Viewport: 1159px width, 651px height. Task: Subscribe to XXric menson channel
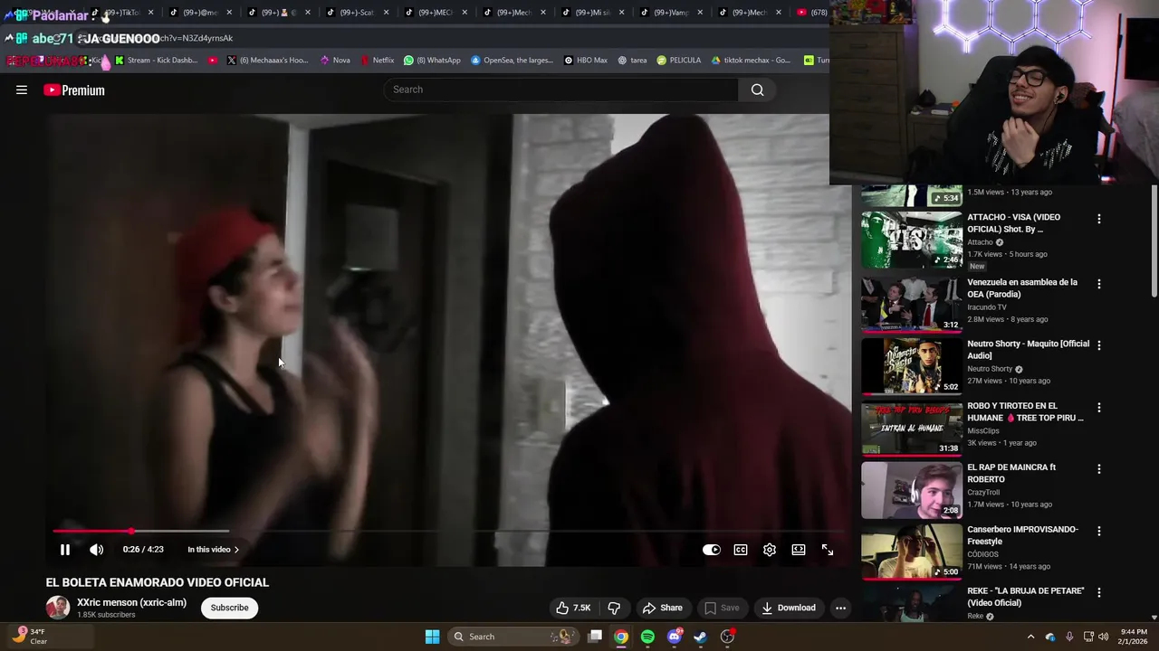pyautogui.click(x=229, y=608)
